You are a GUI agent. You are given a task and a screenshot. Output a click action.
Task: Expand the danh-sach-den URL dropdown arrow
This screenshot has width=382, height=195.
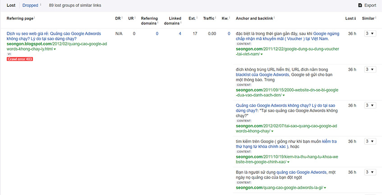point(284,95)
